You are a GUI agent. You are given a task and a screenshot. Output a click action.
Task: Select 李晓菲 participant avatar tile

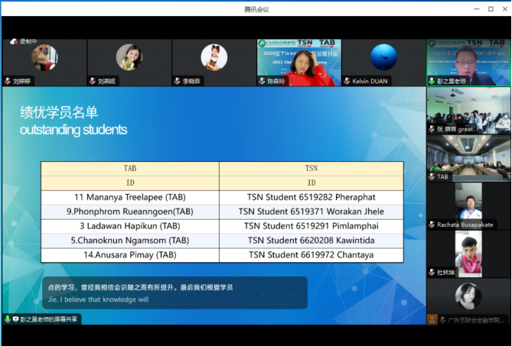click(x=214, y=59)
